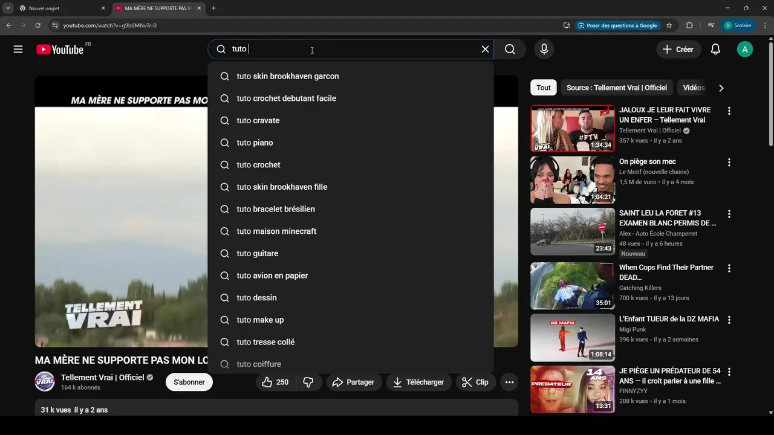The width and height of the screenshot is (774, 435).
Task: Reload the page with refresh icon
Action: pyautogui.click(x=37, y=25)
